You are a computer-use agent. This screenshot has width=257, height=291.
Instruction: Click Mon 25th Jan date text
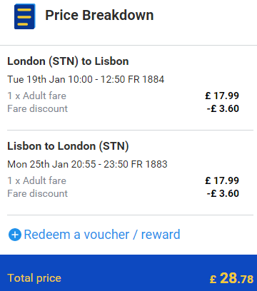coord(38,164)
